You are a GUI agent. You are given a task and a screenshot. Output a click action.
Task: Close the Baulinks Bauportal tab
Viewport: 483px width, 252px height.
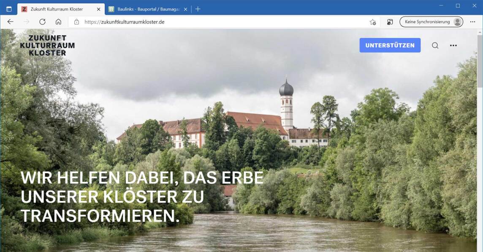click(185, 9)
